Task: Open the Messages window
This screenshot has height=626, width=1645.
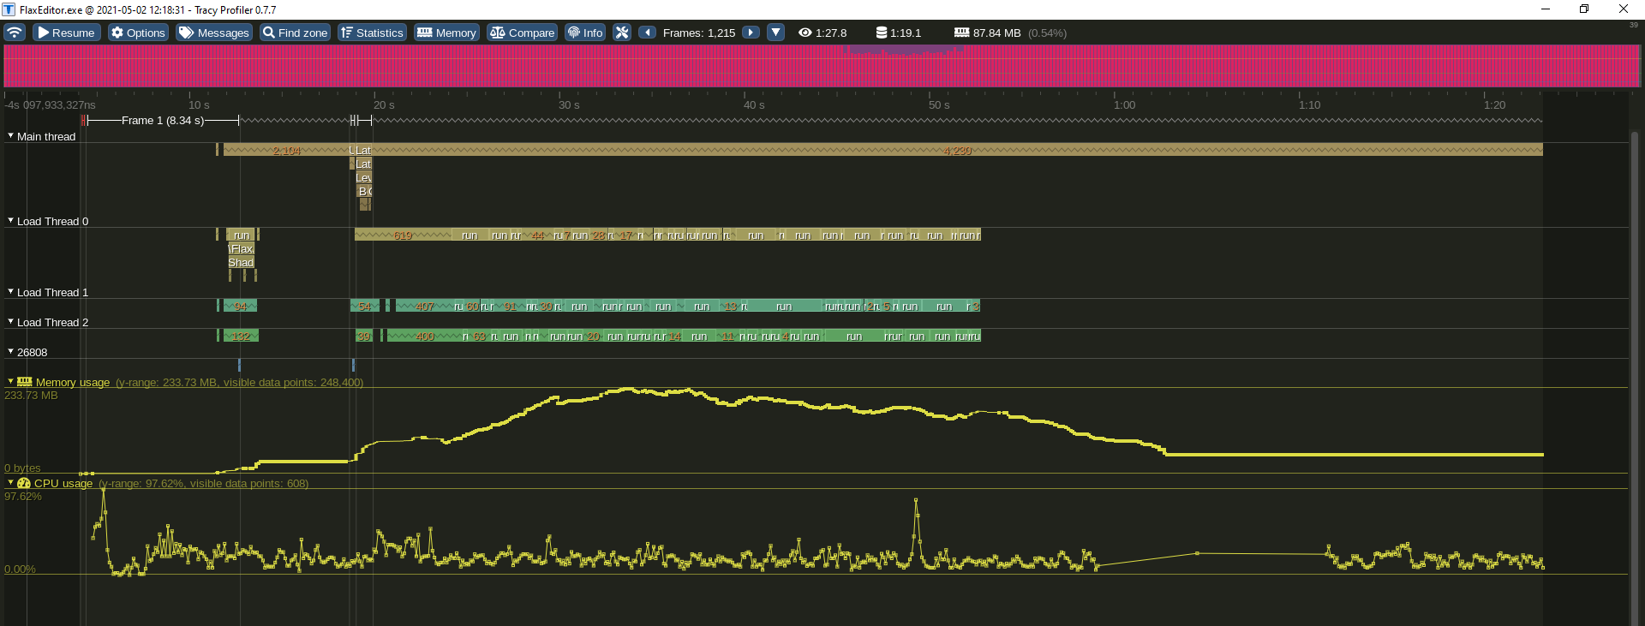Action: click(214, 33)
